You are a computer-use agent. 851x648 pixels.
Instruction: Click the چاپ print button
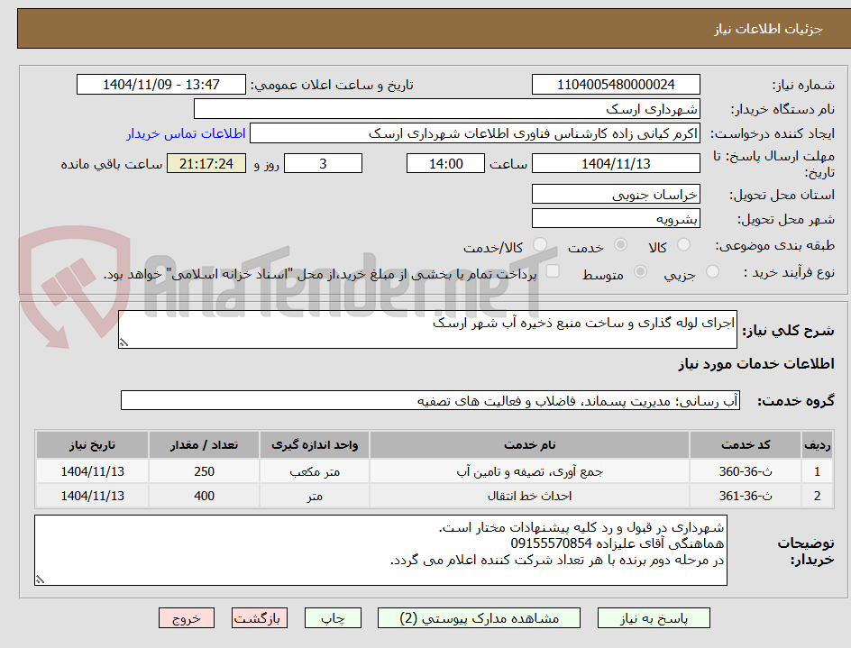pos(333,618)
